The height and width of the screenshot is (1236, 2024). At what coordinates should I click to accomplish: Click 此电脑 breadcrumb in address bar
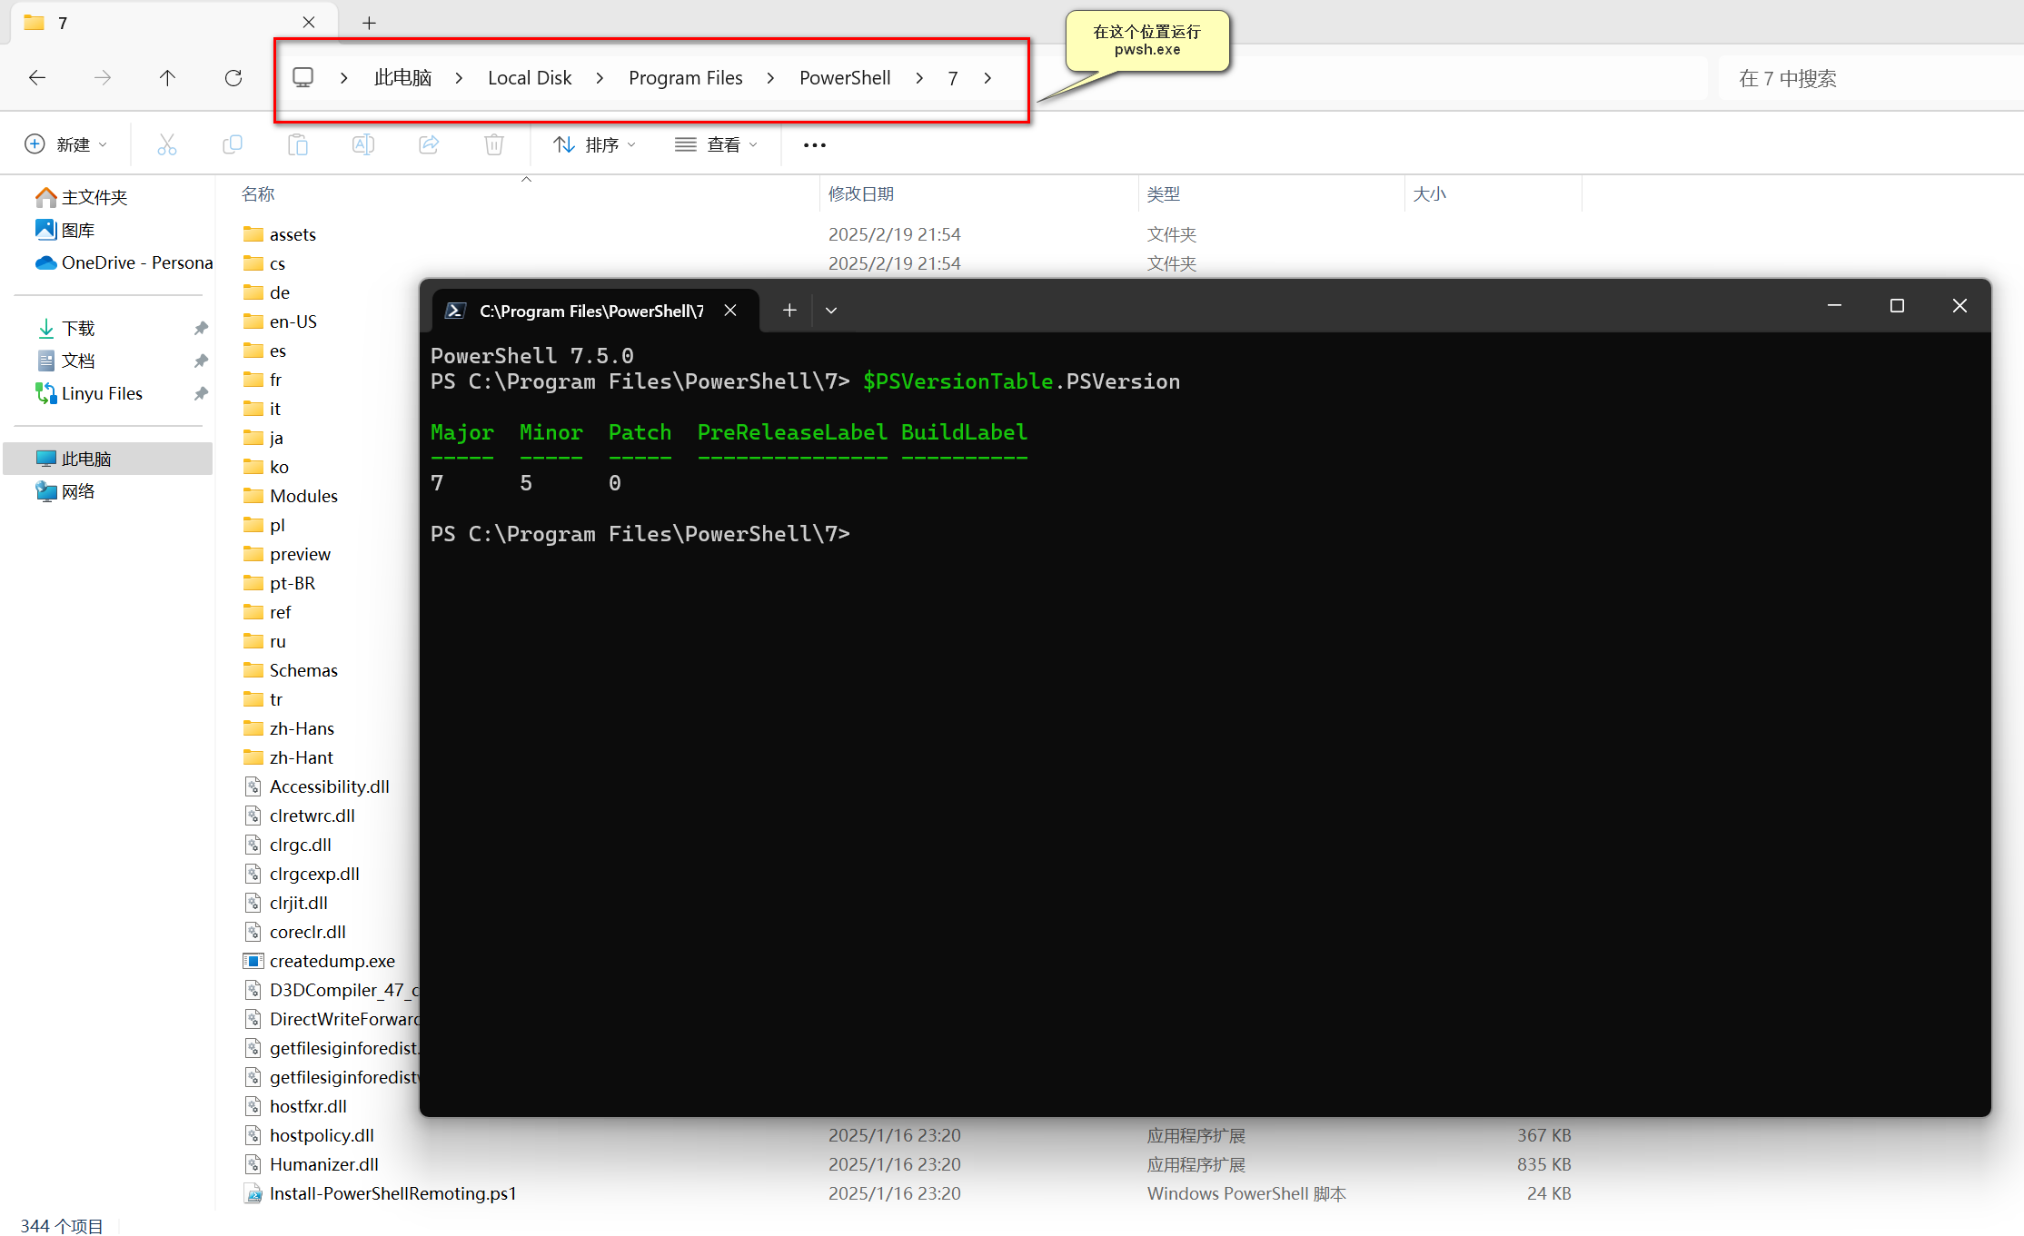click(402, 78)
